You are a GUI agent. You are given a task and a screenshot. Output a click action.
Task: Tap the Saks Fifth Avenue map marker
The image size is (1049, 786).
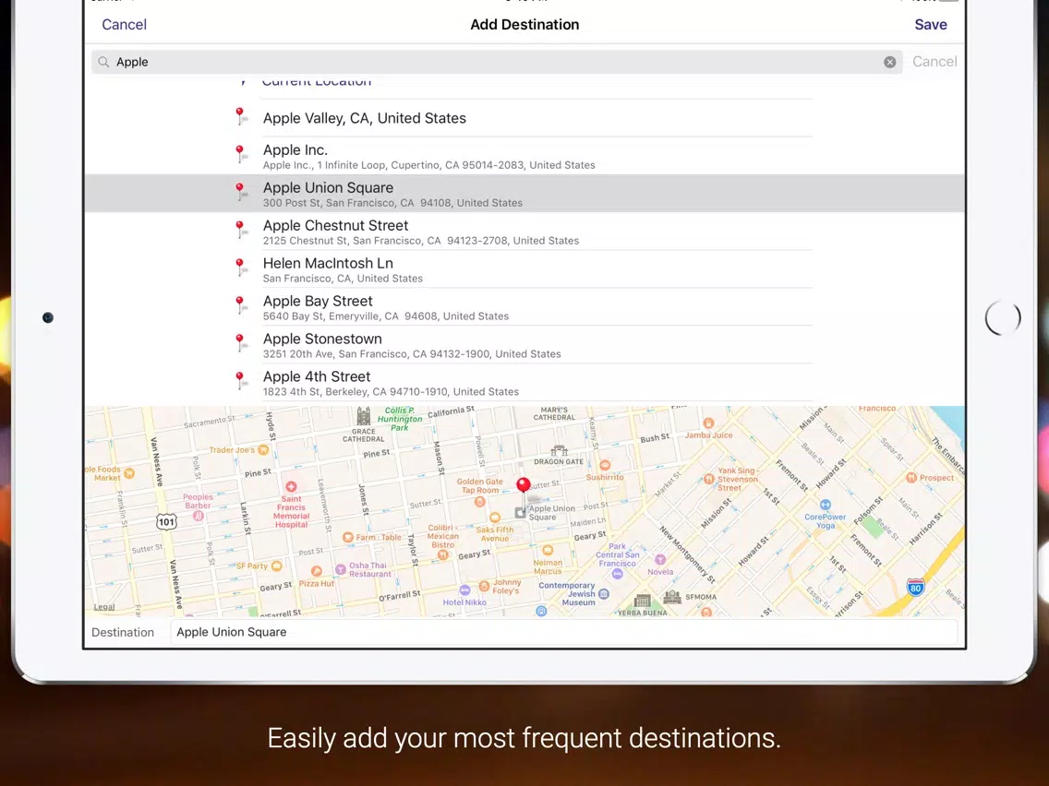495,518
